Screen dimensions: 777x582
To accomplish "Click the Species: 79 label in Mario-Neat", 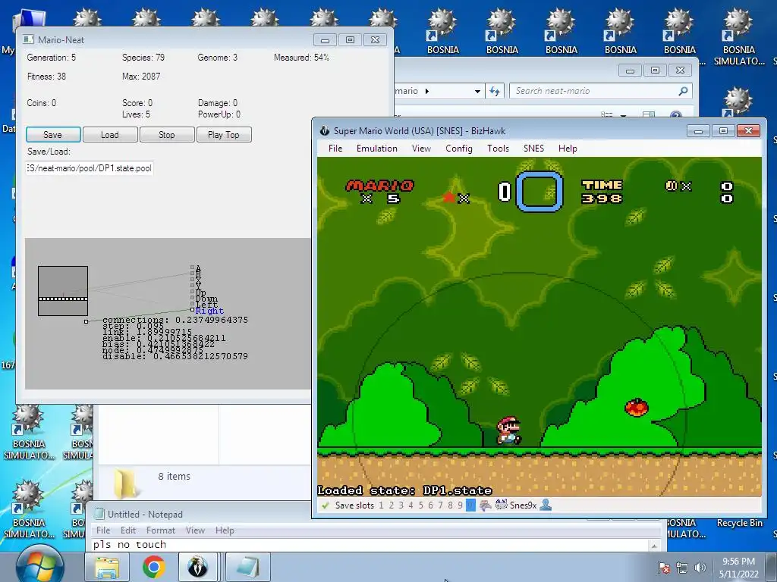I will (143, 58).
